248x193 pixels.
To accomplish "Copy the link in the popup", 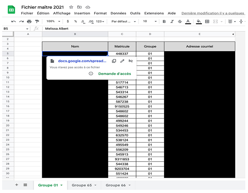I will click(114, 61).
